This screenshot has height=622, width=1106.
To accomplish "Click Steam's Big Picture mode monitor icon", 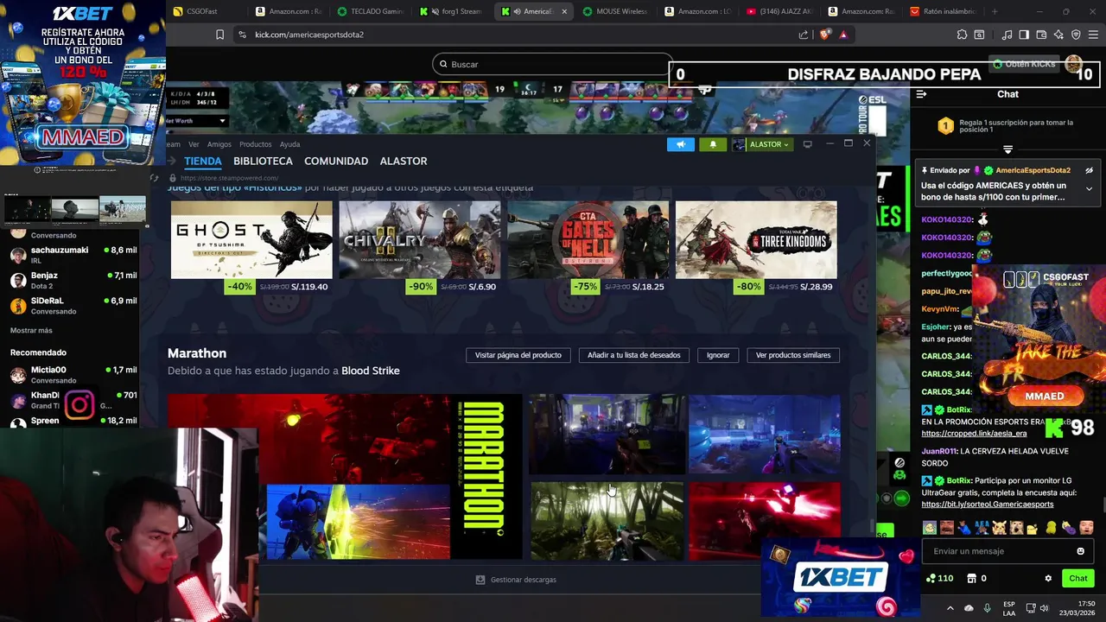I will tap(807, 144).
